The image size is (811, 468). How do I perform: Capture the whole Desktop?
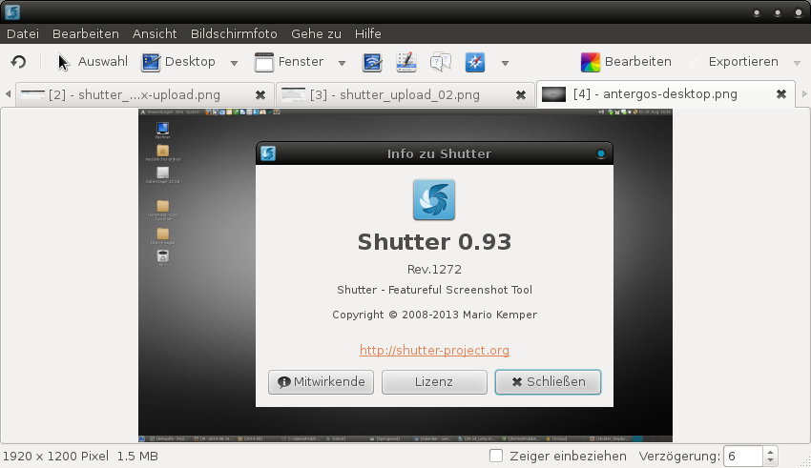point(178,62)
